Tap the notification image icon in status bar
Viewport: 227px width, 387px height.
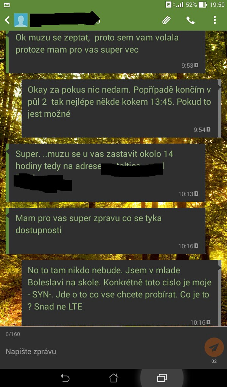(x=7, y=5)
